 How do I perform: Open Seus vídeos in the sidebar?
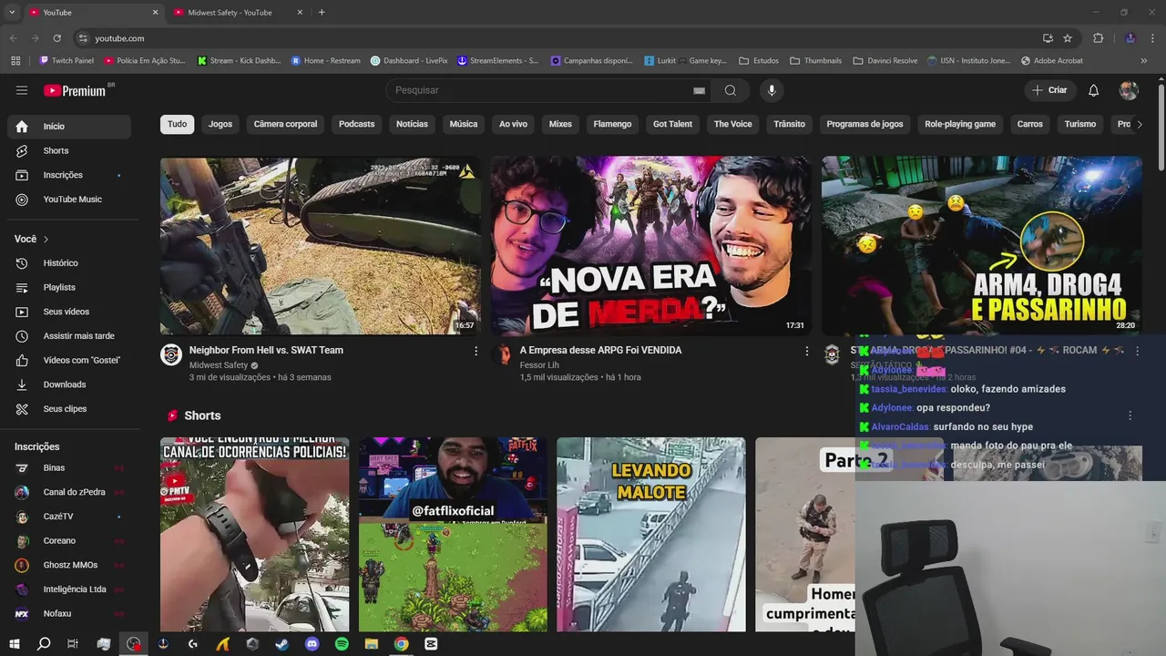[x=69, y=312]
